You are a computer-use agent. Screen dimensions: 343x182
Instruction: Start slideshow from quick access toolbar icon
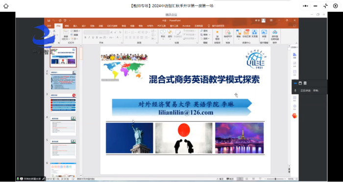tap(65, 21)
